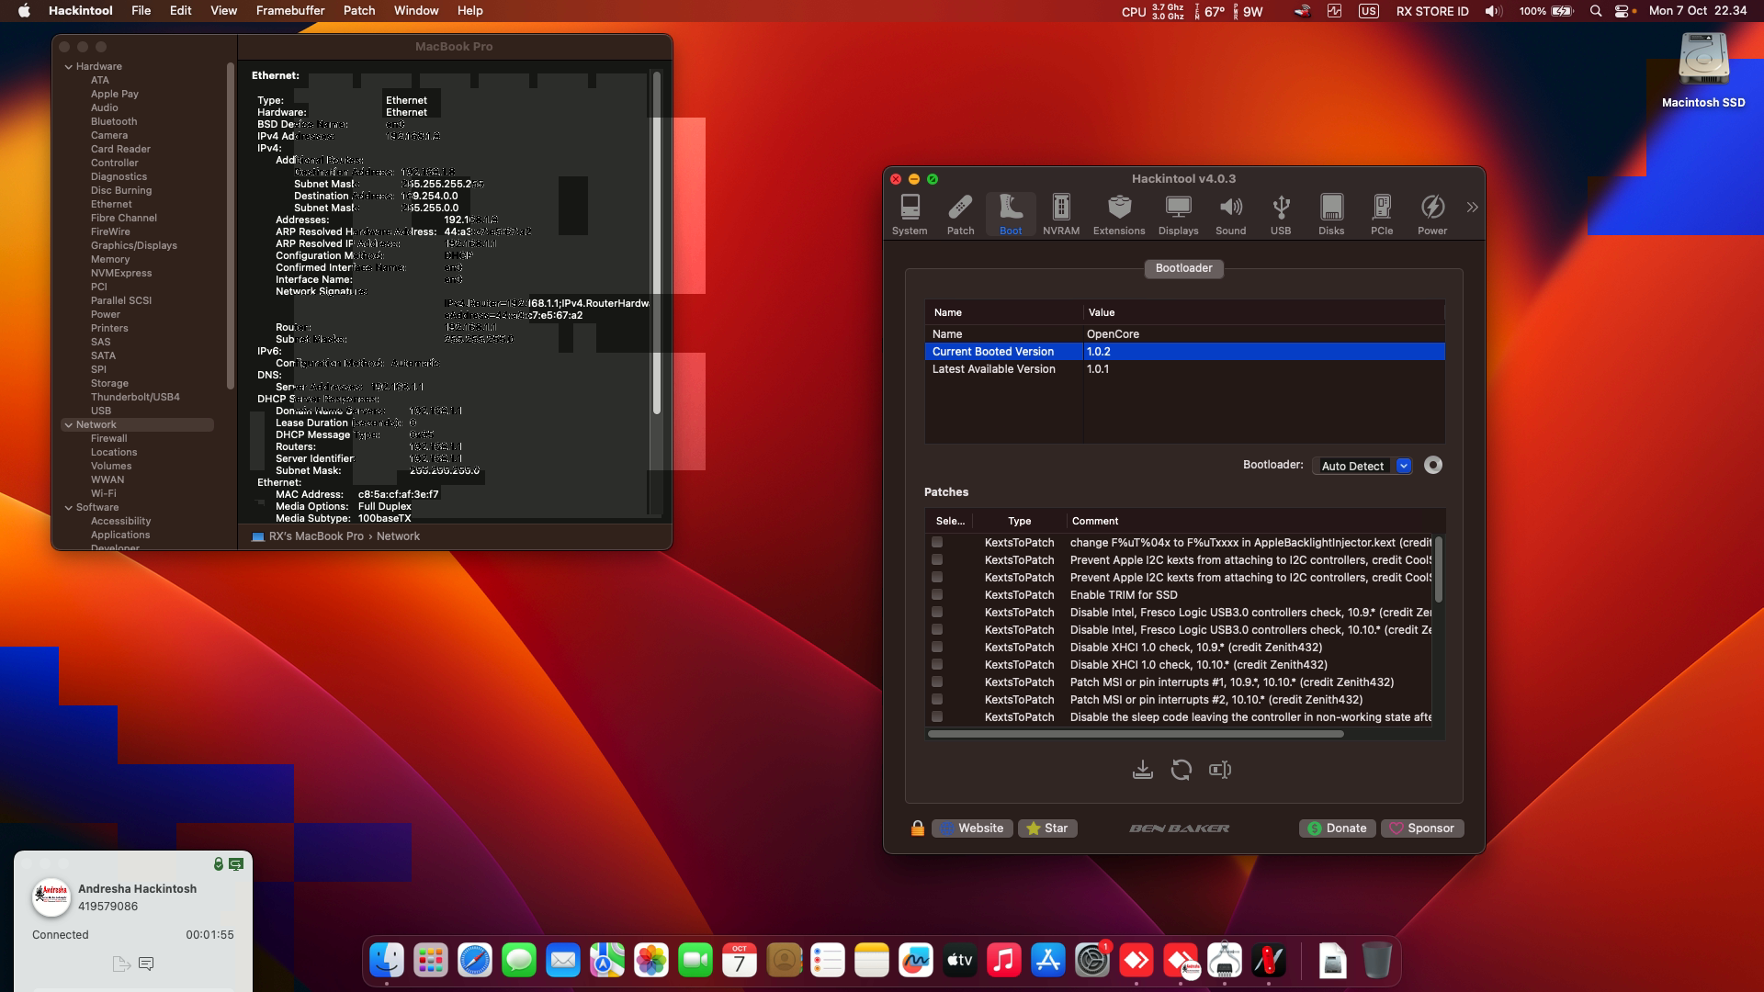Check the Disable XHCI 1.0 check 10.9 checkbox
The height and width of the screenshot is (992, 1764).
[x=937, y=648]
